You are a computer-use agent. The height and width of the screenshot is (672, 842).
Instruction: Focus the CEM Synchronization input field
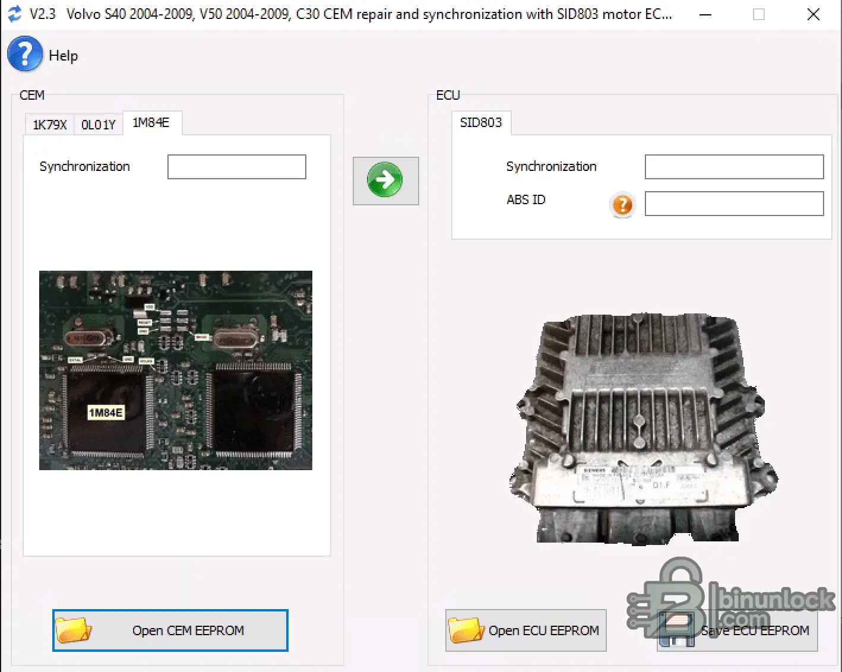click(237, 167)
